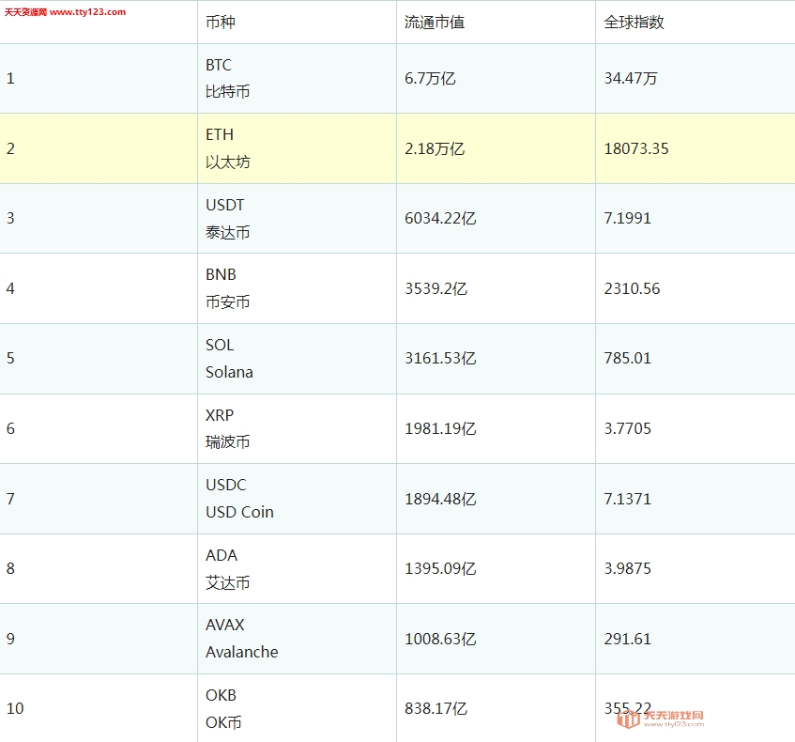Click the USDC symbol text
Viewport: 795px width, 742px height.
click(225, 486)
